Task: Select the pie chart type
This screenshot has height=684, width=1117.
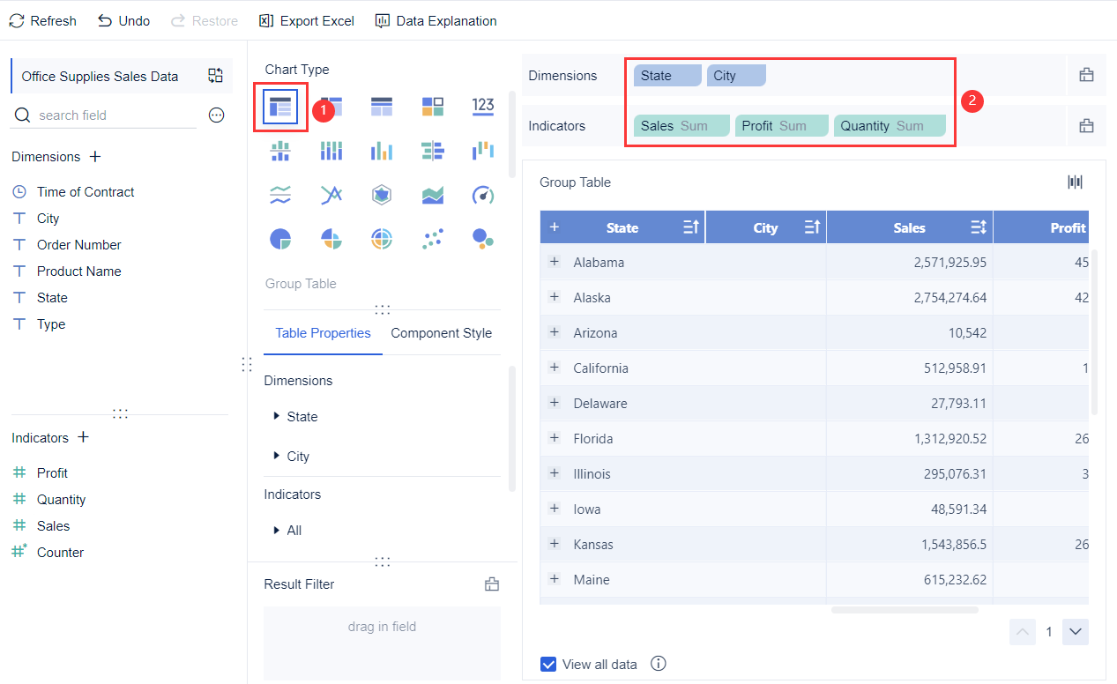Action: coord(280,238)
